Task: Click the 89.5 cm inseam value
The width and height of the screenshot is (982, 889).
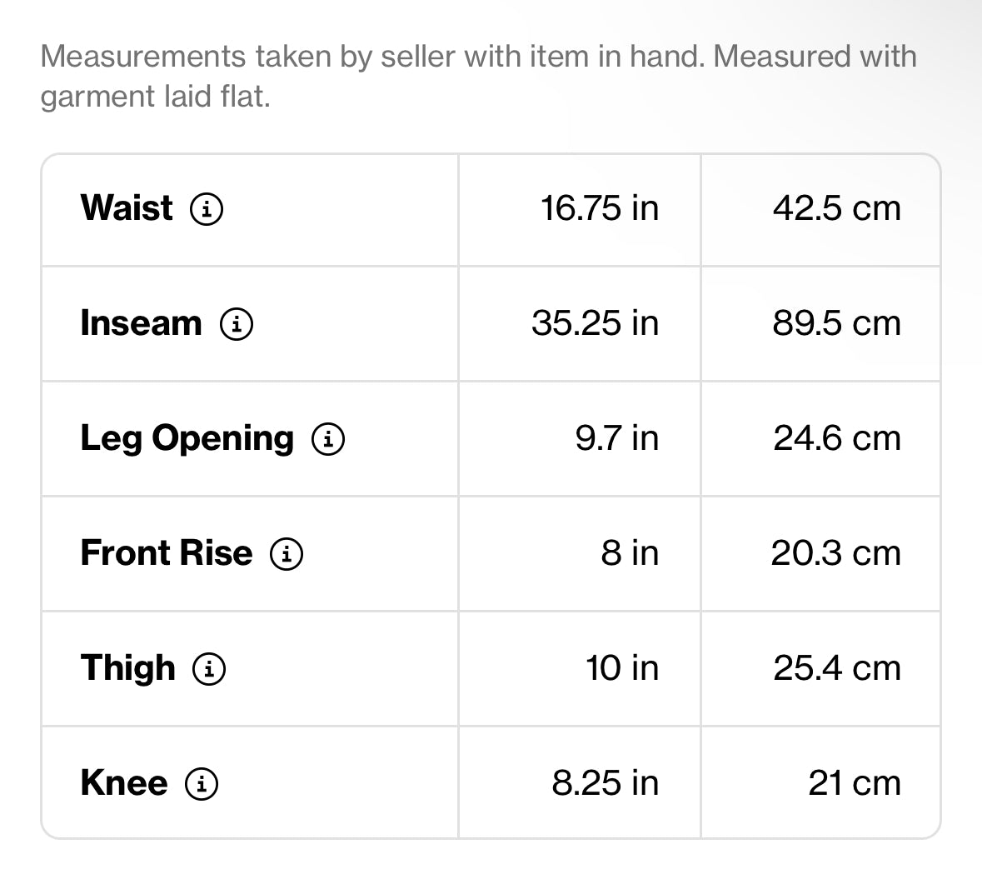Action: pyautogui.click(x=837, y=323)
